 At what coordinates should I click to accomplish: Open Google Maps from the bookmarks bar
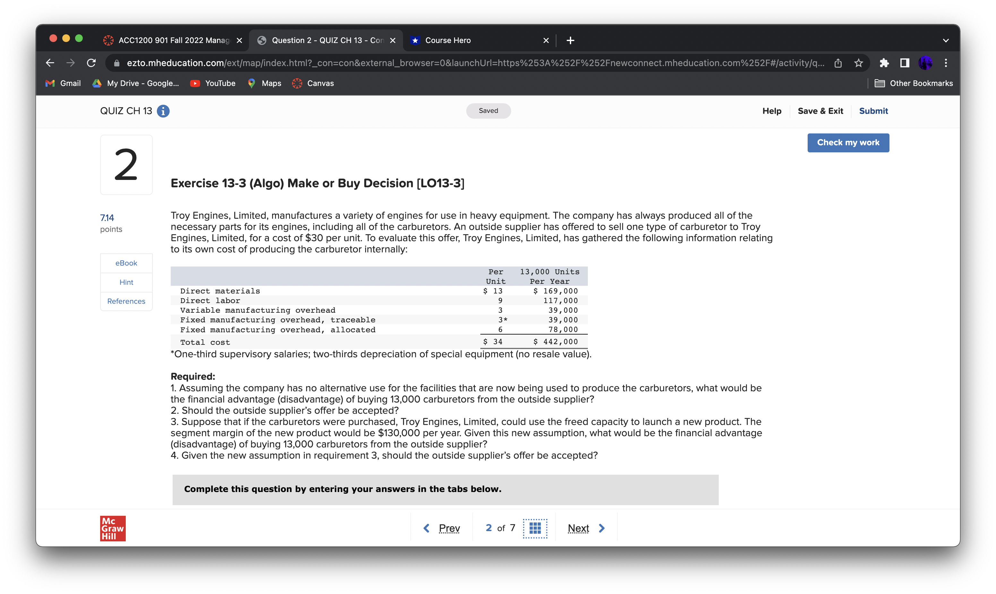(264, 83)
